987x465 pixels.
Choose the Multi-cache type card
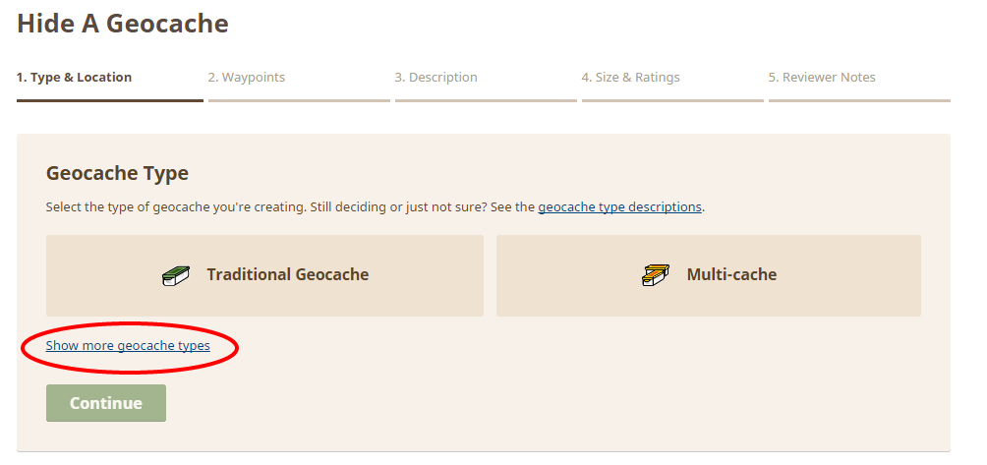click(708, 275)
